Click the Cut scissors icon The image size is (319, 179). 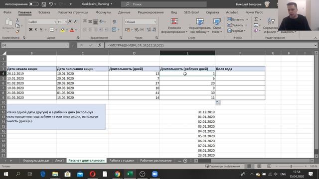pos(17,20)
